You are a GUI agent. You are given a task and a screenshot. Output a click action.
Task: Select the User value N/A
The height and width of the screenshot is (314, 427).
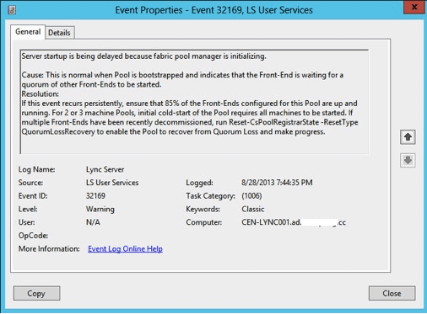[x=93, y=222]
